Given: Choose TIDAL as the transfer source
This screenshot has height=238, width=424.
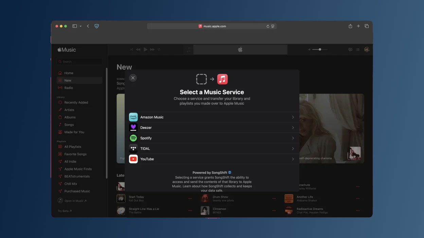Looking at the screenshot, I should tap(212, 148).
